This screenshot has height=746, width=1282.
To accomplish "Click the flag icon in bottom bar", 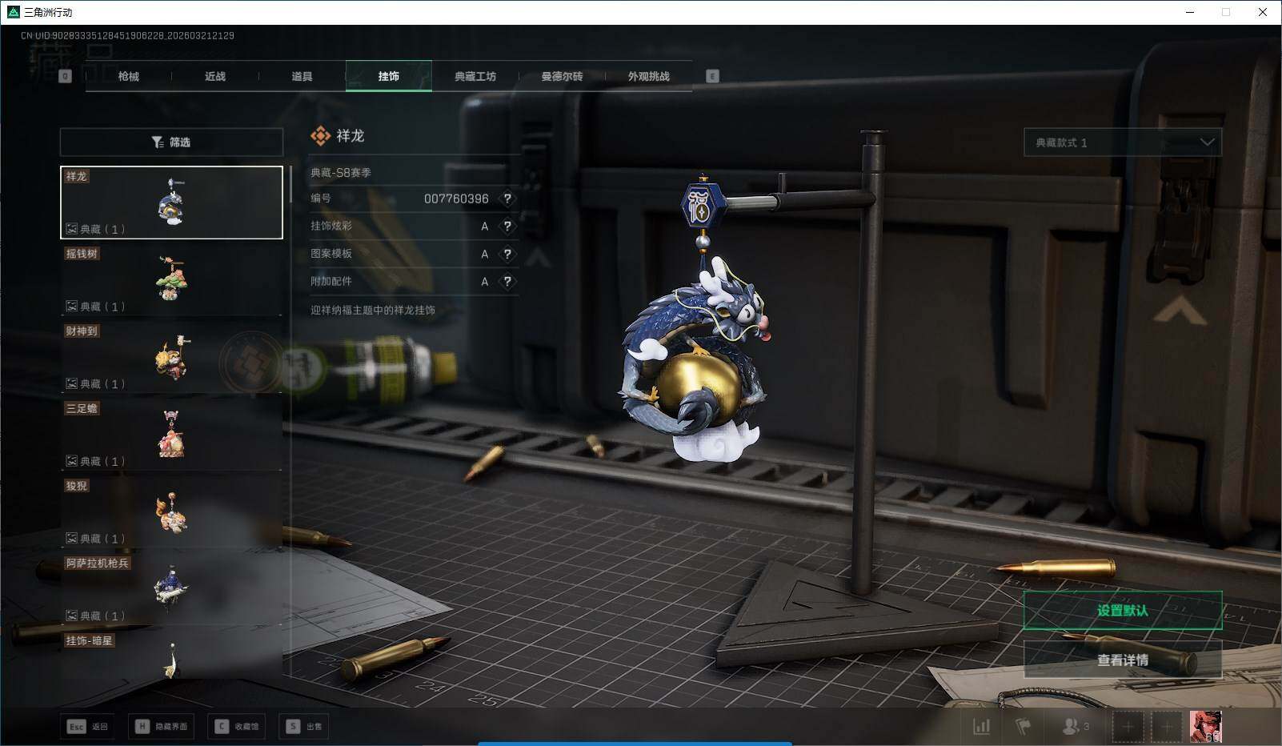I will click(x=1024, y=726).
